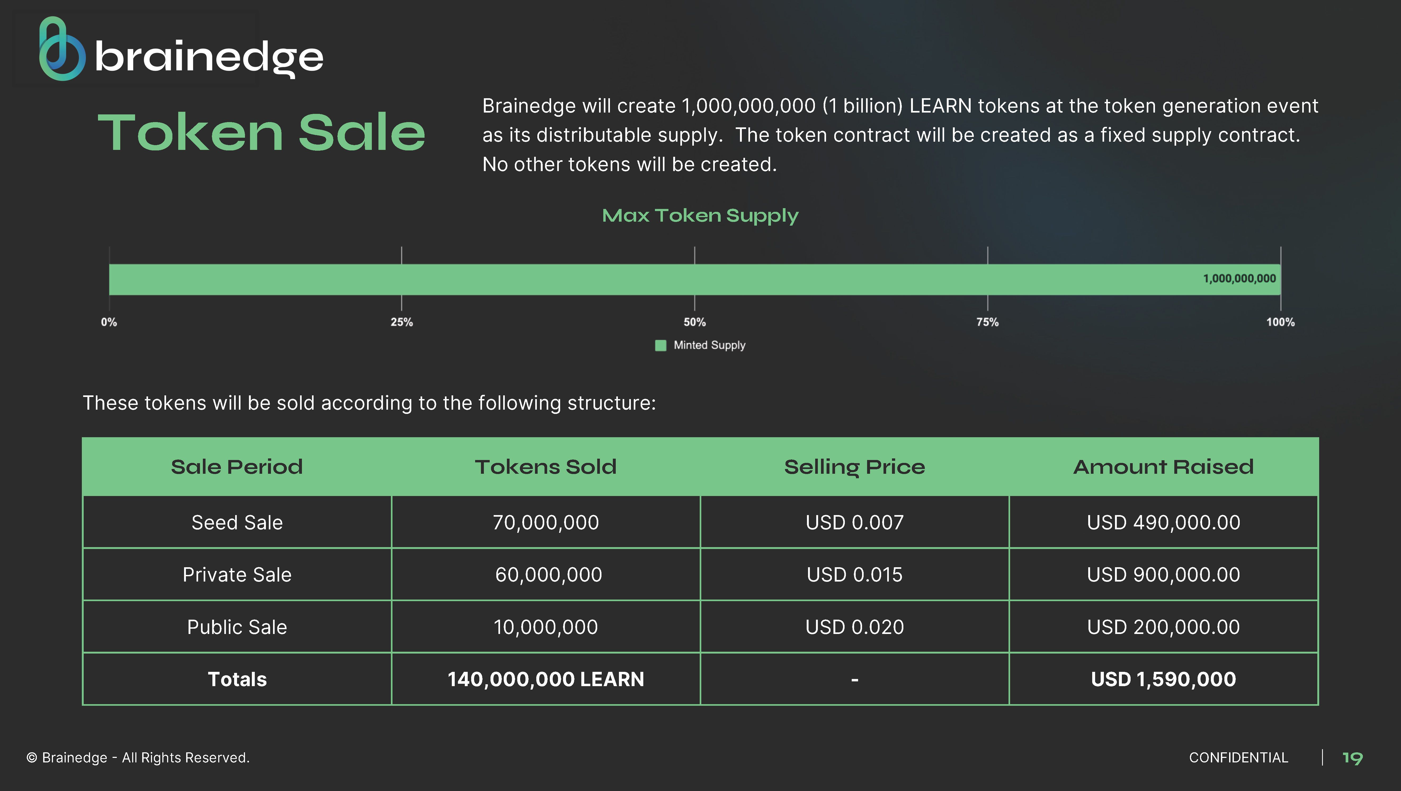The image size is (1401, 791).
Task: Click the green minted supply bar
Action: click(x=653, y=280)
